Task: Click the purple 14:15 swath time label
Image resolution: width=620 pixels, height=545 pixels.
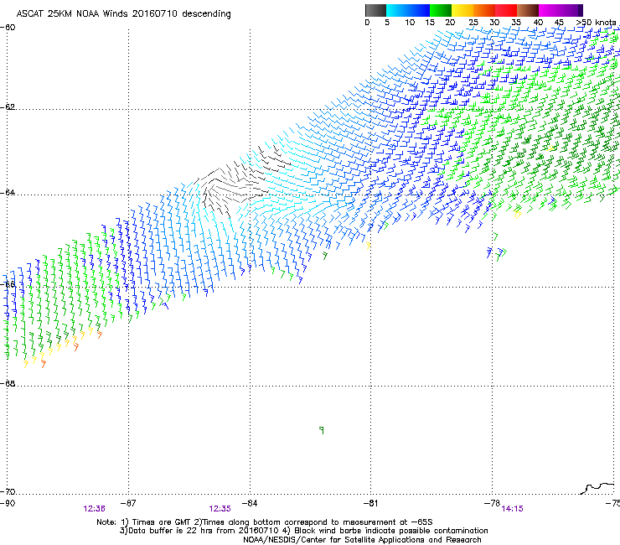Action: click(513, 509)
